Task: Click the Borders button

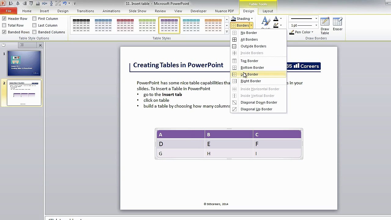Action: point(240,25)
